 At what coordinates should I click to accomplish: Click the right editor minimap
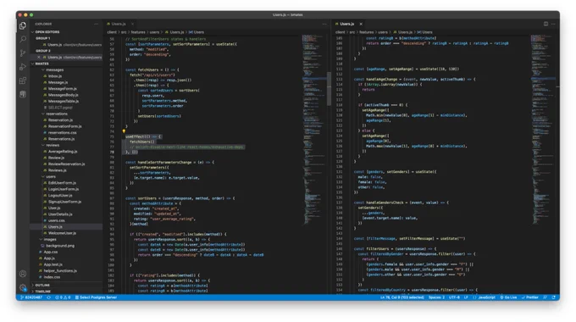[543, 129]
